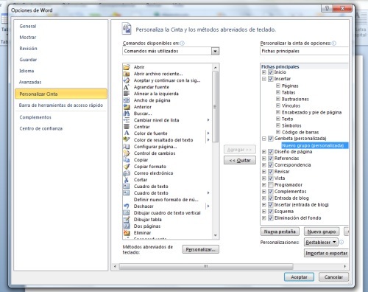368x292 pixels.
Task: Click the Dibujar tabla icon
Action: tap(127, 220)
